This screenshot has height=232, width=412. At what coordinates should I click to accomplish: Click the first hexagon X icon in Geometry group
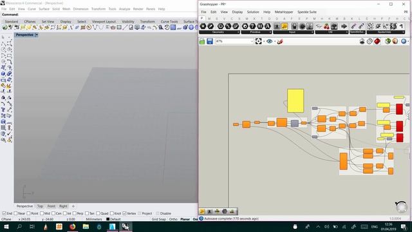click(x=203, y=26)
